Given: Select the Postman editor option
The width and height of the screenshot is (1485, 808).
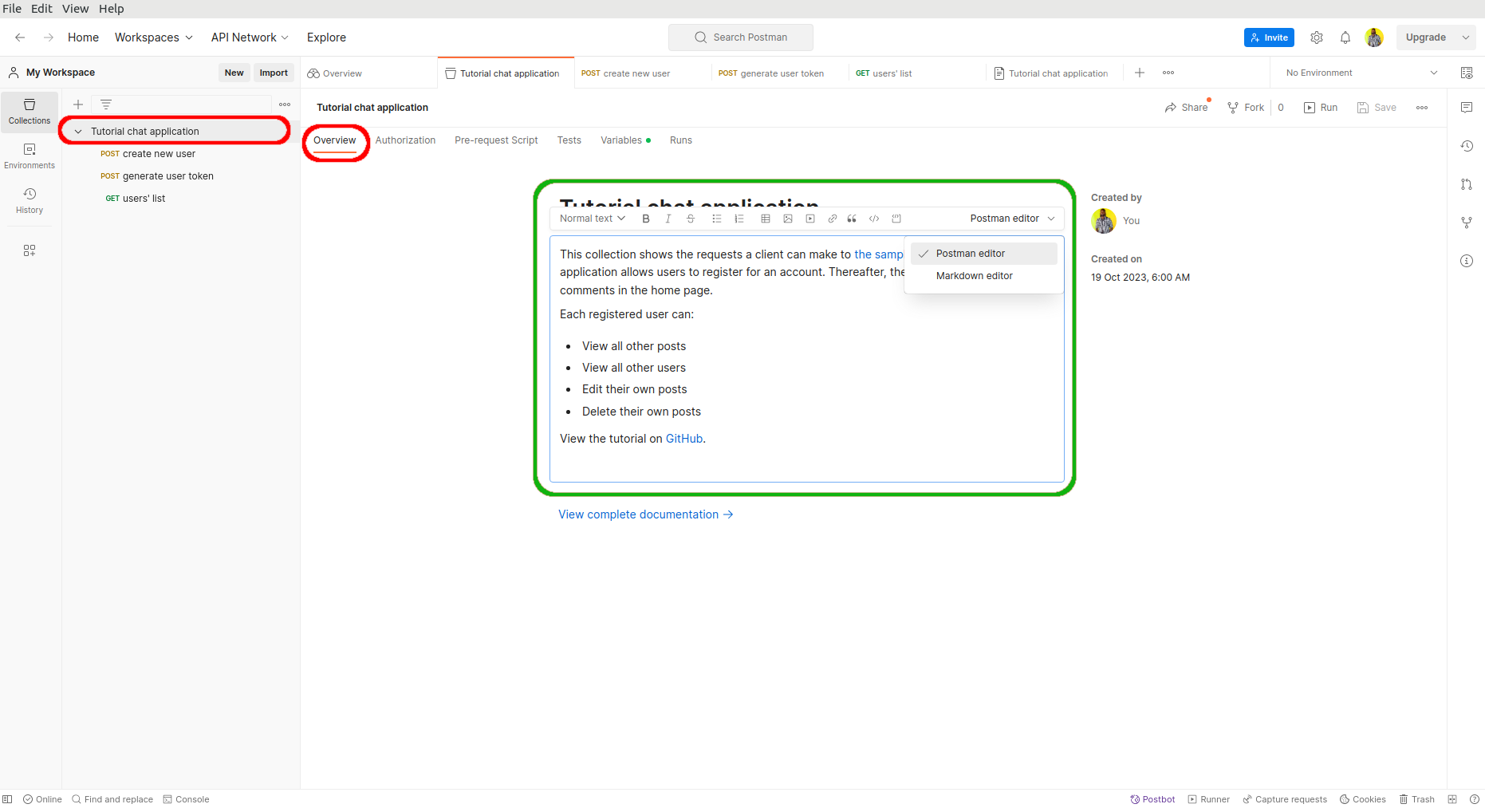Looking at the screenshot, I should [x=984, y=254].
